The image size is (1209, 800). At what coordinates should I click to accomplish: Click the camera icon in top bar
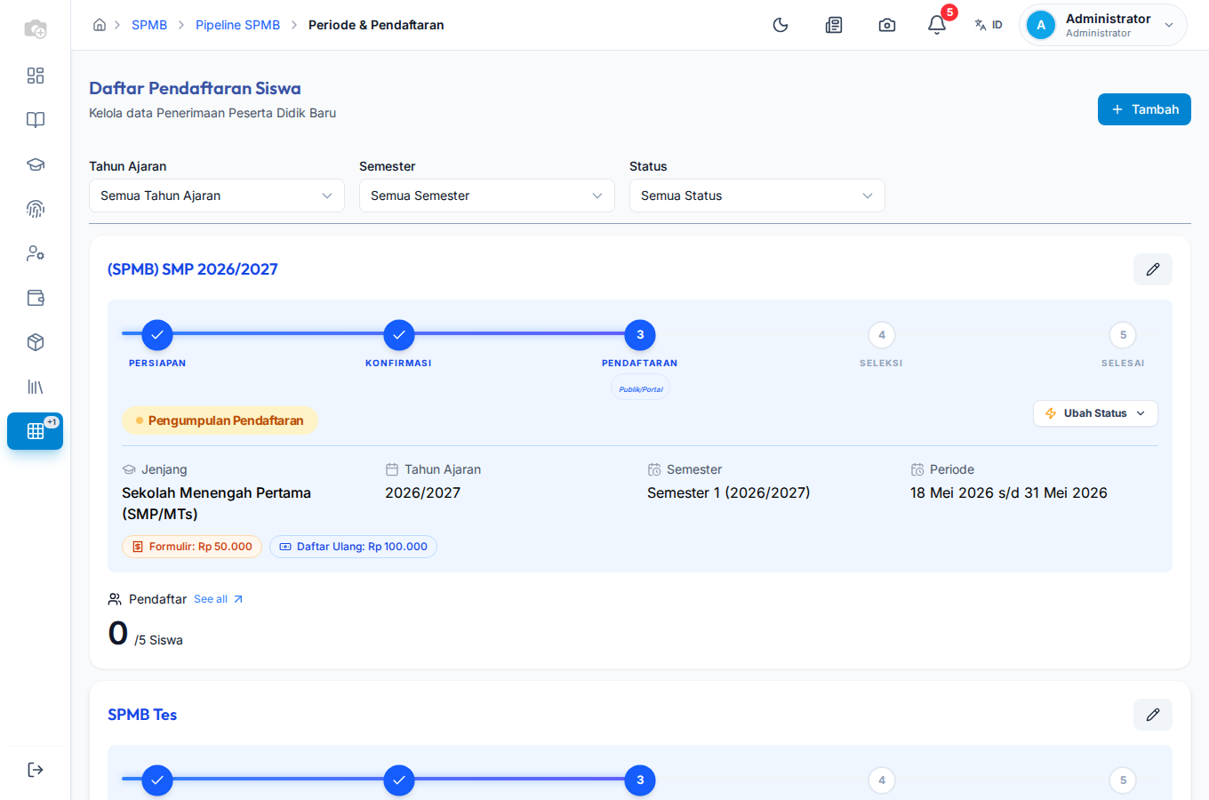point(887,25)
